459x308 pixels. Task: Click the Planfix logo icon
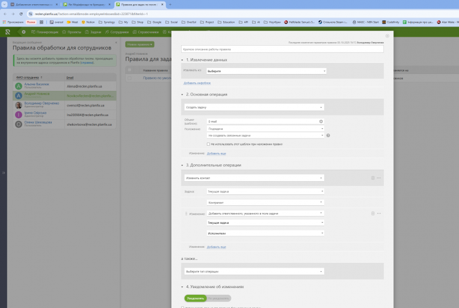click(8, 32)
